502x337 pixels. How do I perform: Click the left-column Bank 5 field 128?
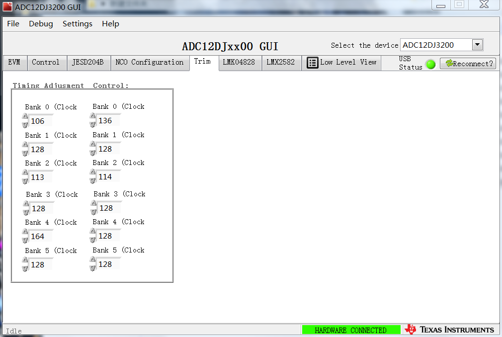[x=41, y=264]
